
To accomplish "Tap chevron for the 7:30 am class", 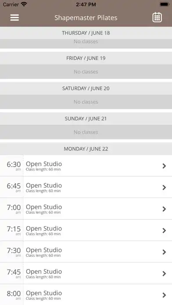I will coord(164,252).
